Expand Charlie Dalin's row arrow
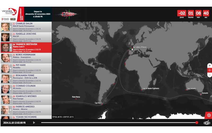Screen dimensions: 212x133 [x=11, y=27]
